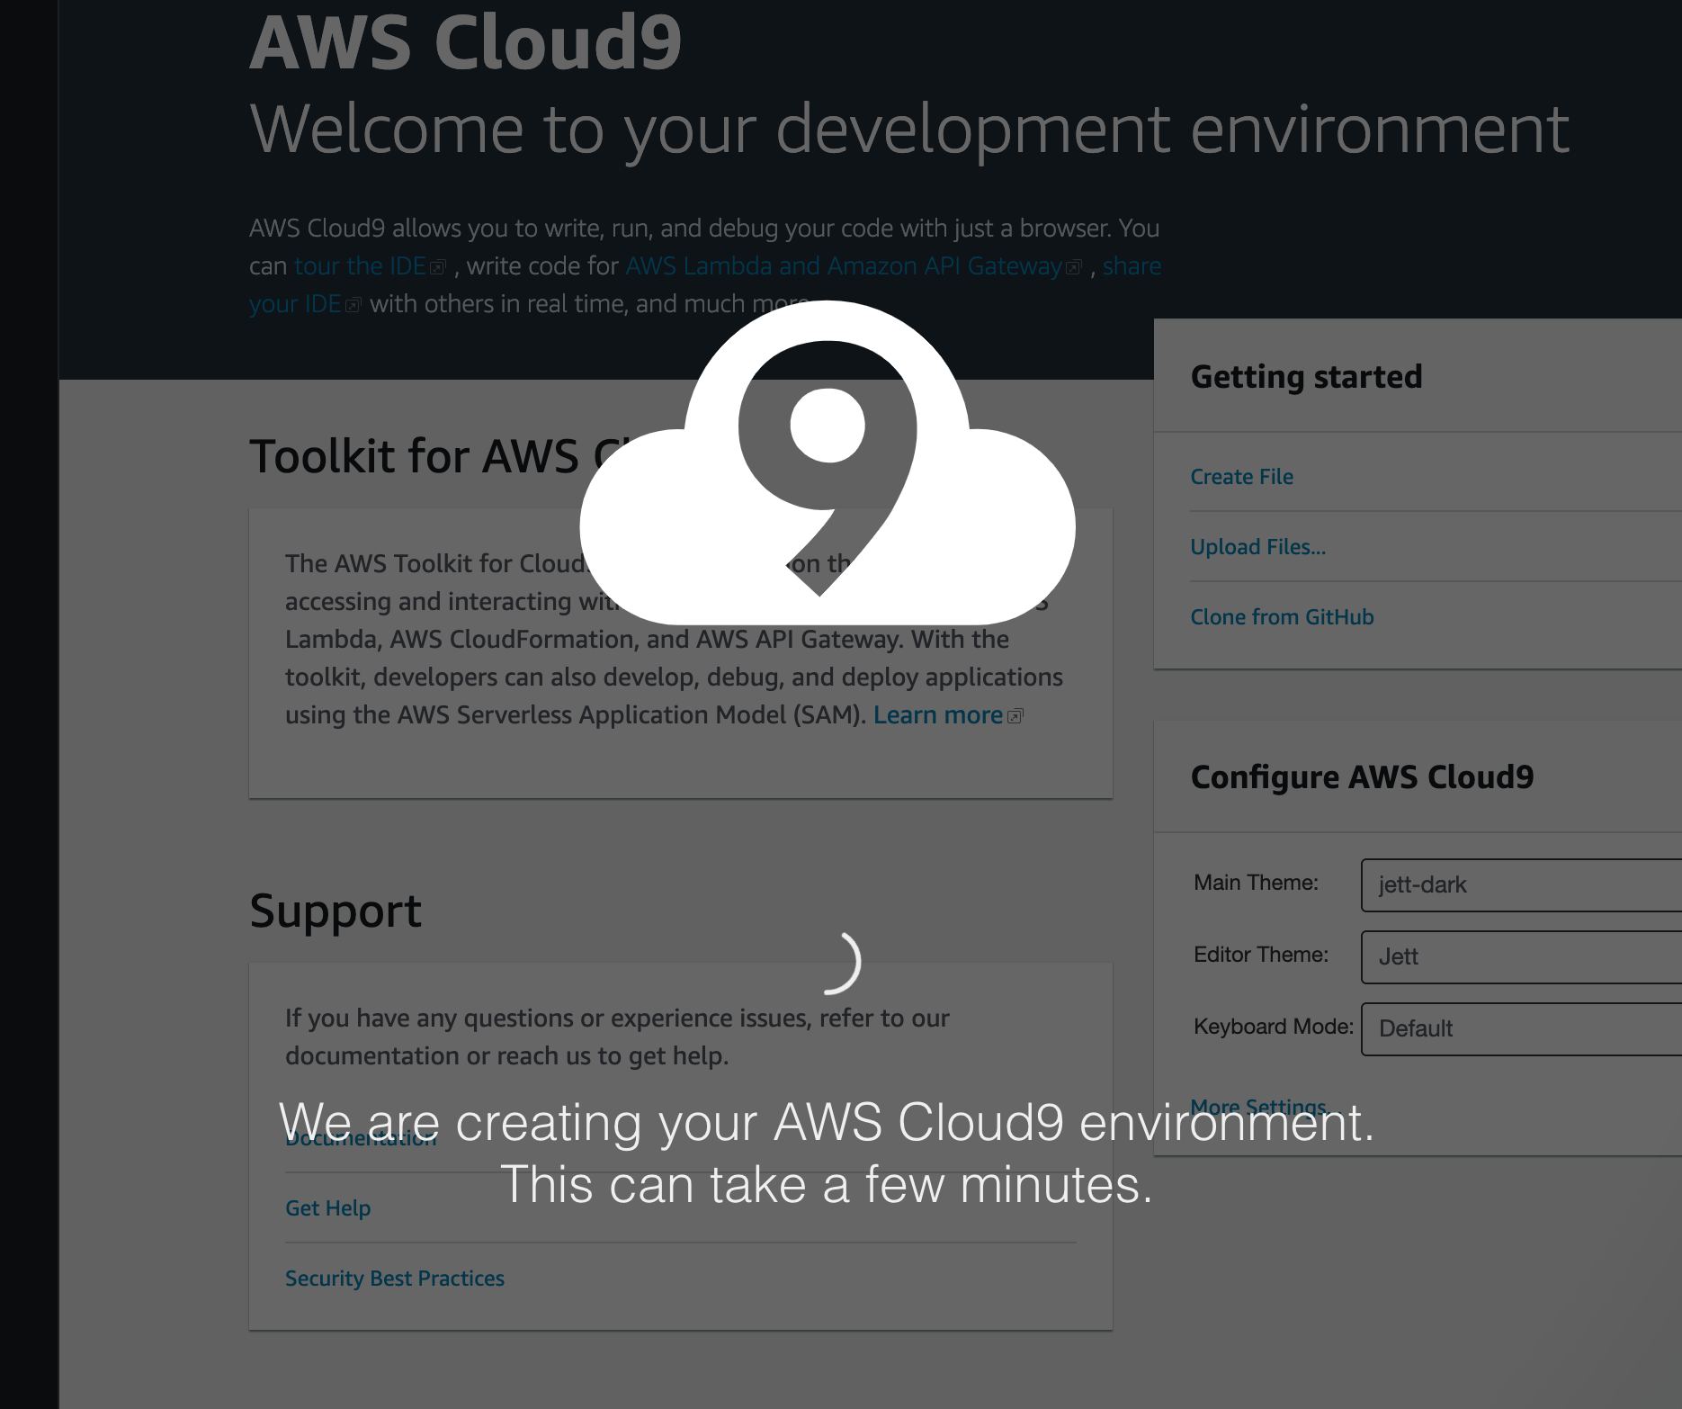Click the 'Editor Theme:' label
1682x1409 pixels.
pyautogui.click(x=1261, y=955)
